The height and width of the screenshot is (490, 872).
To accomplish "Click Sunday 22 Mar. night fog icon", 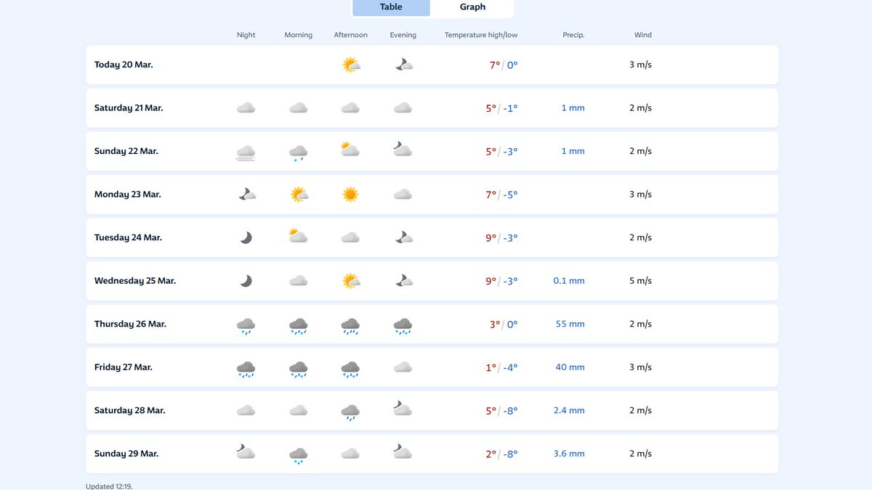I will point(246,152).
